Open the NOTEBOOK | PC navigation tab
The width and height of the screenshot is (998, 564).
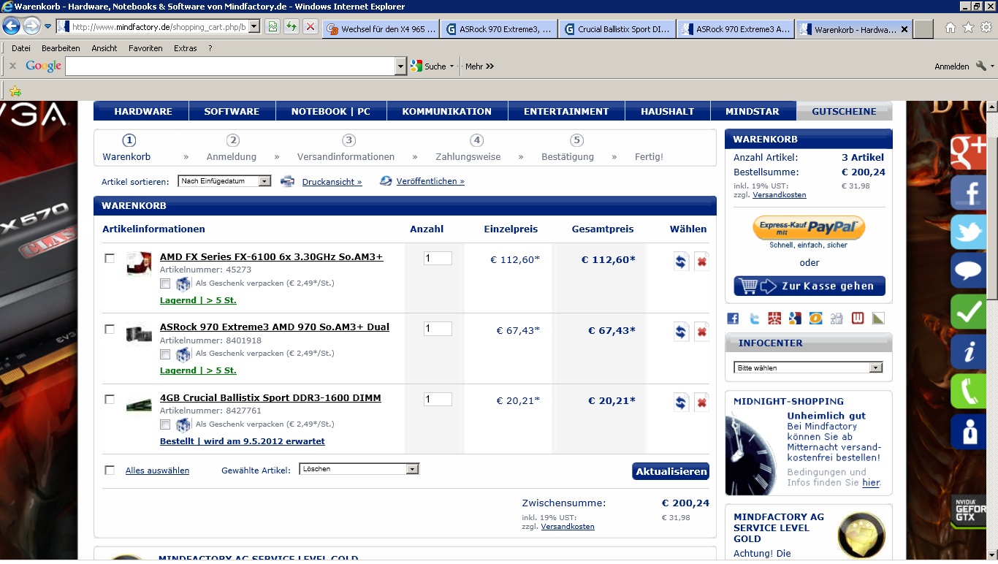pyautogui.click(x=331, y=112)
